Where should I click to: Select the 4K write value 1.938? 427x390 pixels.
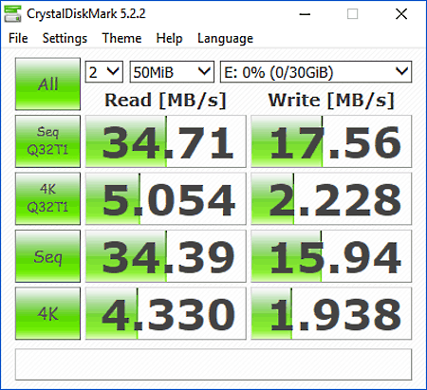331,313
